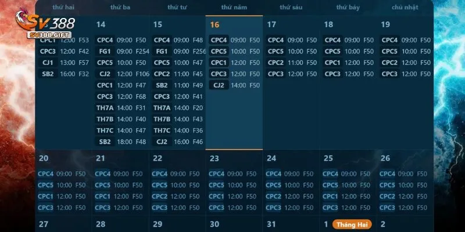The height and width of the screenshot is (232, 465).
Task: Open the SB2 16:00 F32 event
Action: pyautogui.click(x=64, y=74)
